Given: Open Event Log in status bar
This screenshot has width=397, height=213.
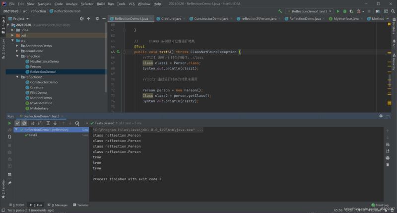Looking at the screenshot, I should coord(380,205).
